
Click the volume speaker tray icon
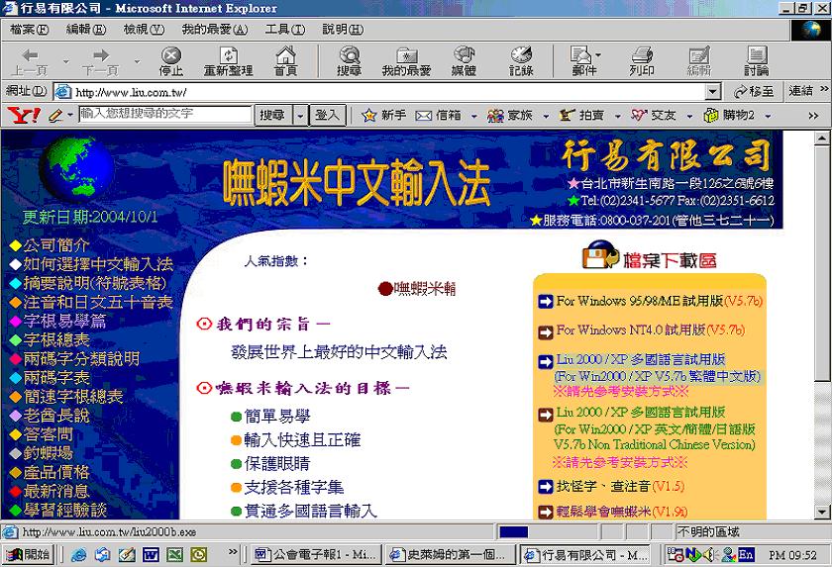click(x=710, y=555)
